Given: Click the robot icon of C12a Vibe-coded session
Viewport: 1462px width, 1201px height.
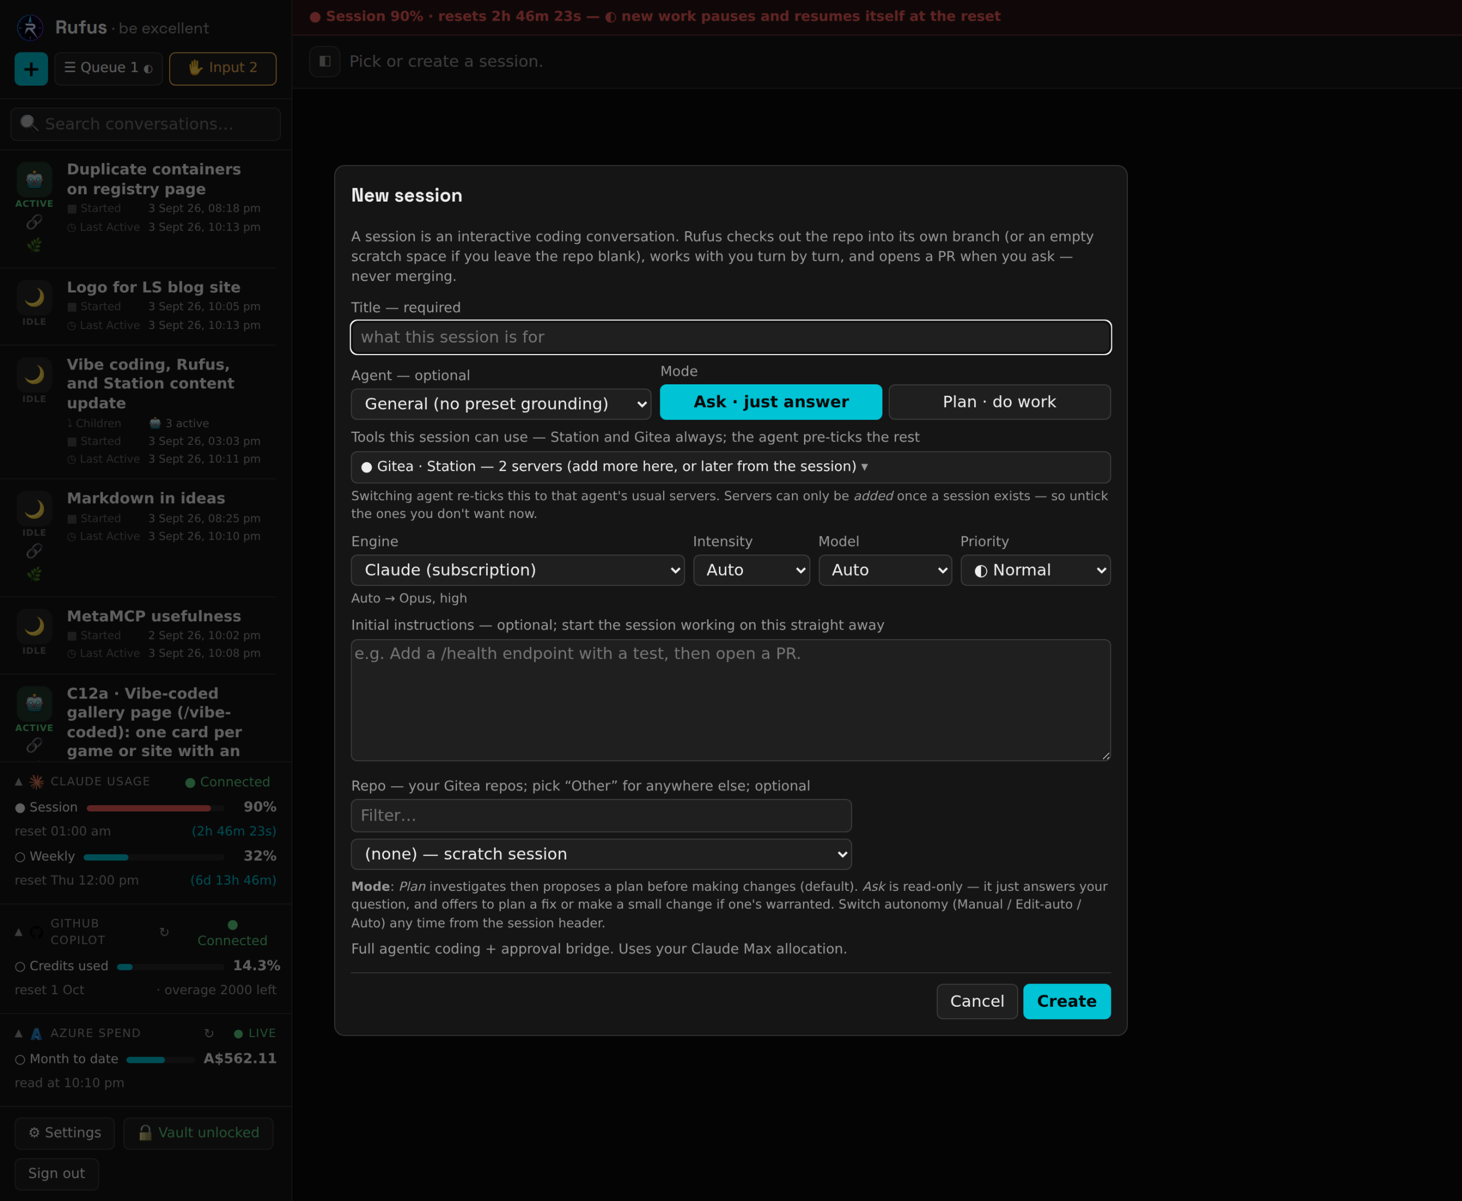Looking at the screenshot, I should click(35, 704).
